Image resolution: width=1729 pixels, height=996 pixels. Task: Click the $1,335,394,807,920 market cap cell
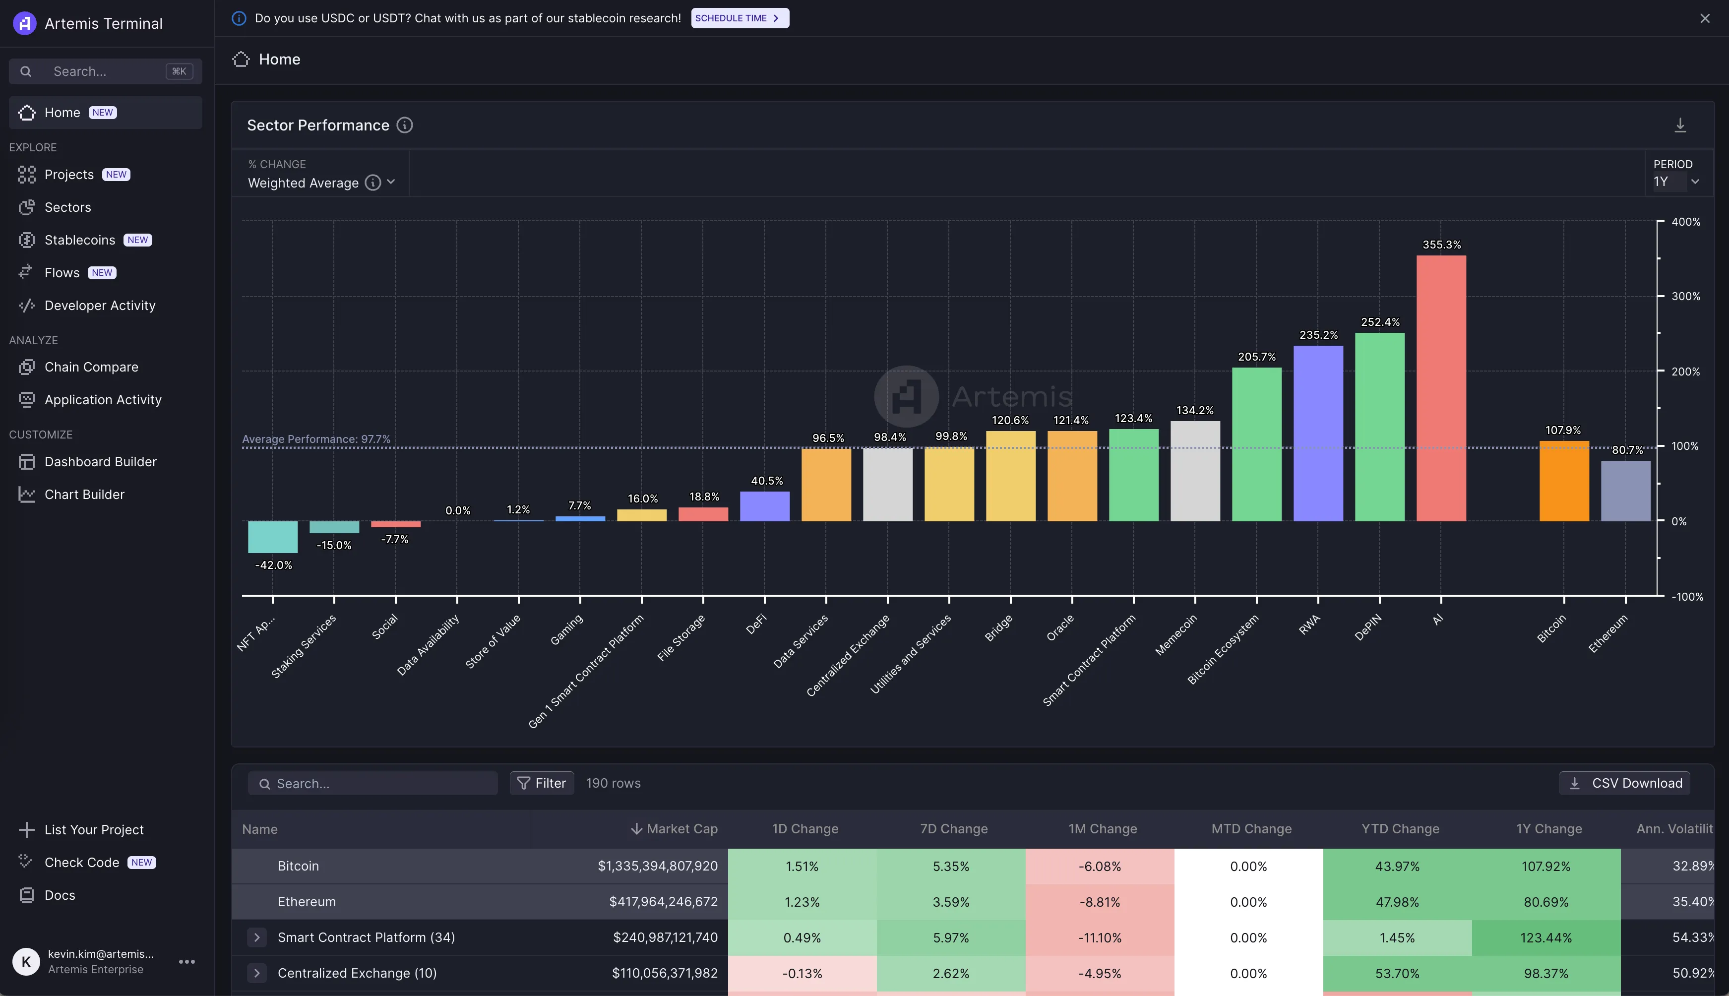pos(657,866)
